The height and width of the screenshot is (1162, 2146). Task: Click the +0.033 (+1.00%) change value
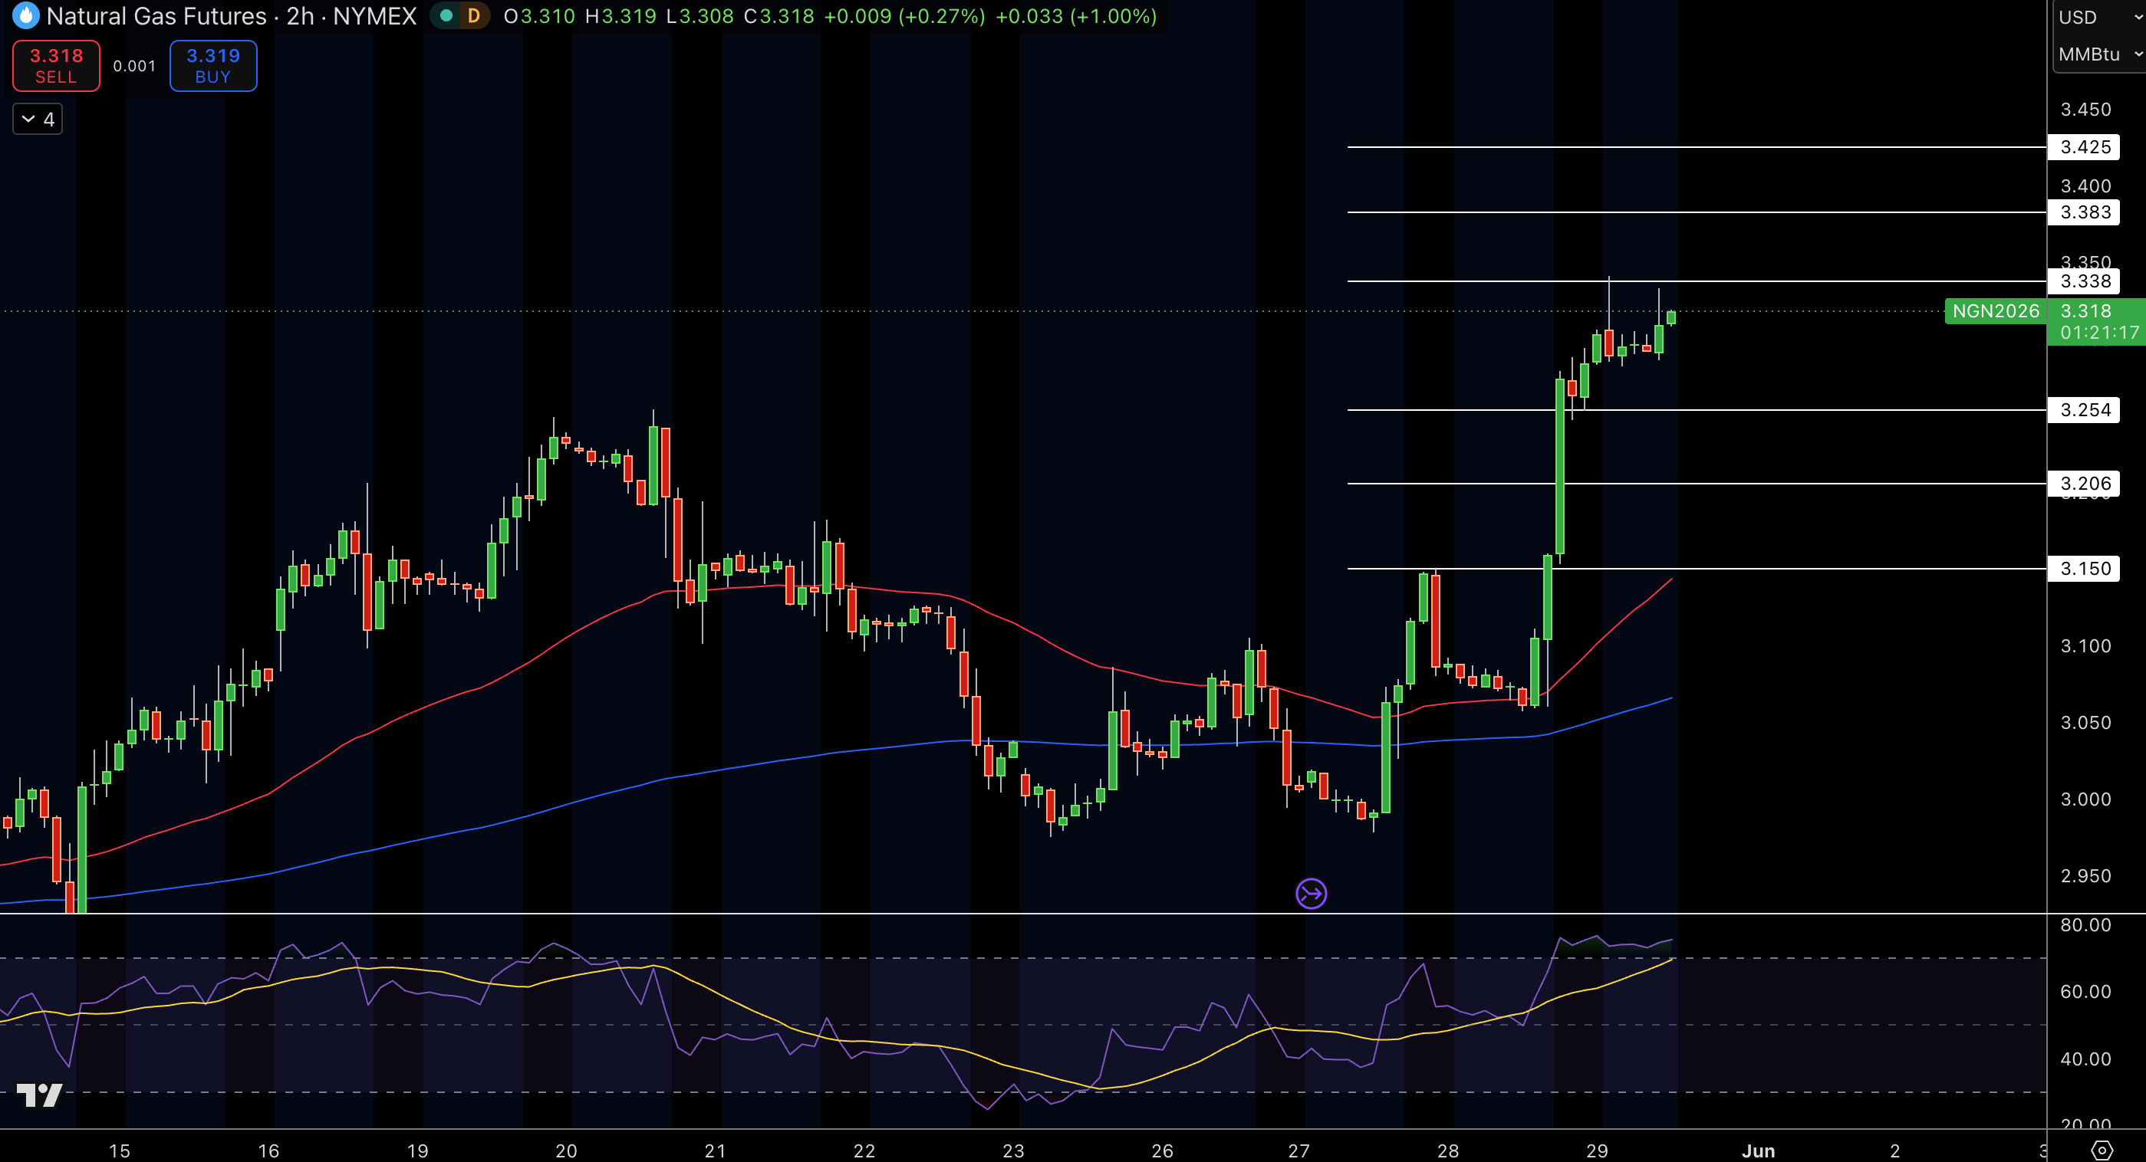[1076, 16]
